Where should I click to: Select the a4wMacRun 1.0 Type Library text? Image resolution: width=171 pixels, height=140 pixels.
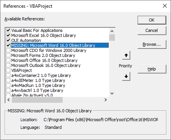pos(38,85)
